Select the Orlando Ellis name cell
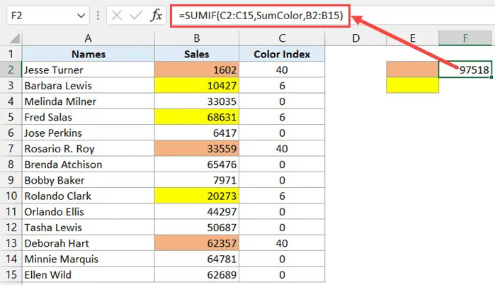The height and width of the screenshot is (285, 495). 88,211
